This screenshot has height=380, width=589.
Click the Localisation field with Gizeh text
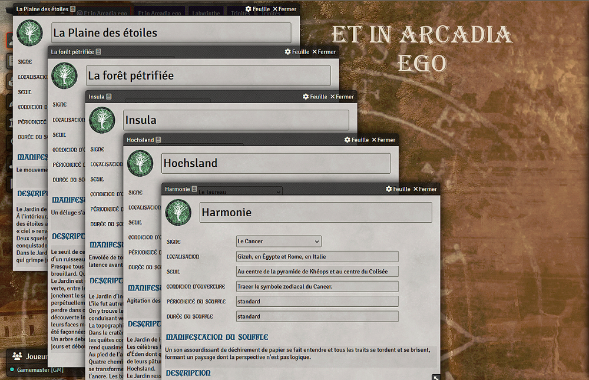coord(317,257)
